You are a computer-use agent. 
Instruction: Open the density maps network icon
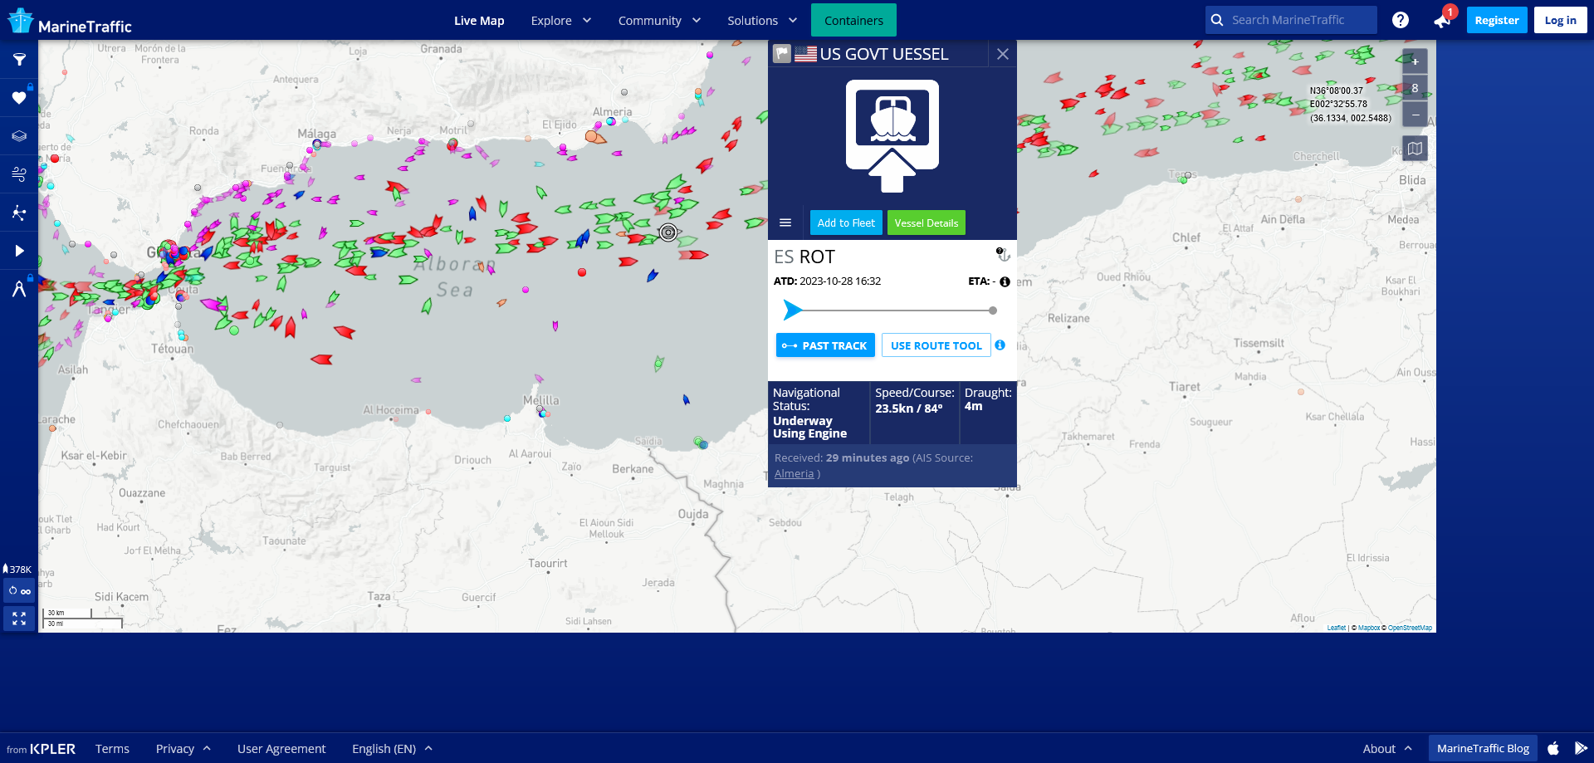(x=19, y=213)
